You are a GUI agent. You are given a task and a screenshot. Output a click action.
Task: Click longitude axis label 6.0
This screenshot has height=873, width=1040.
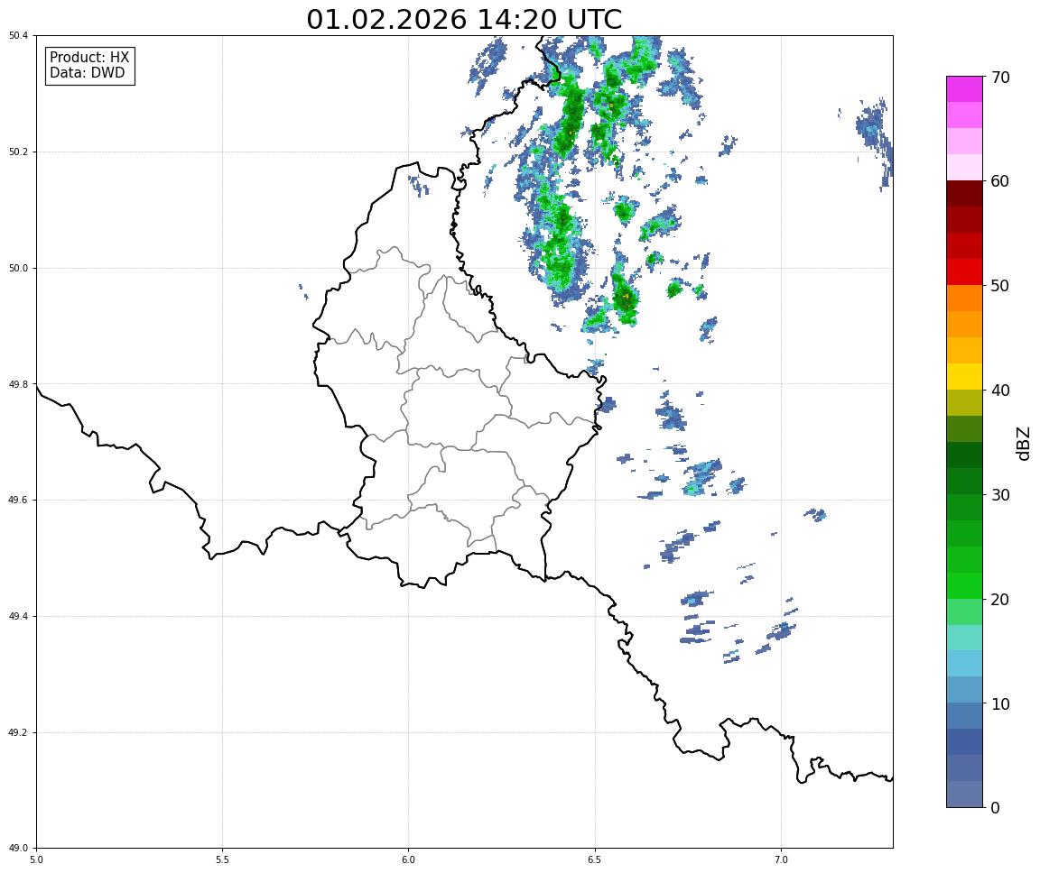(x=409, y=860)
